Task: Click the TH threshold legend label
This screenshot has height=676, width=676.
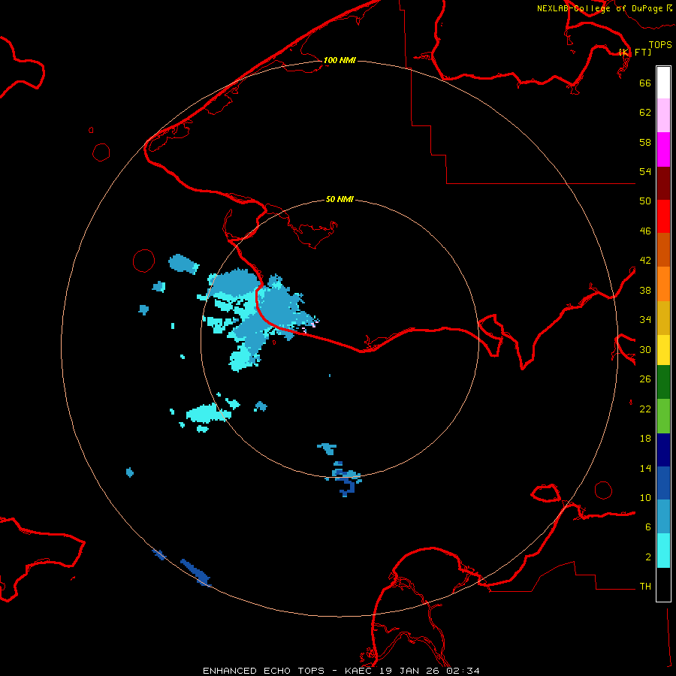Action: 645,587
